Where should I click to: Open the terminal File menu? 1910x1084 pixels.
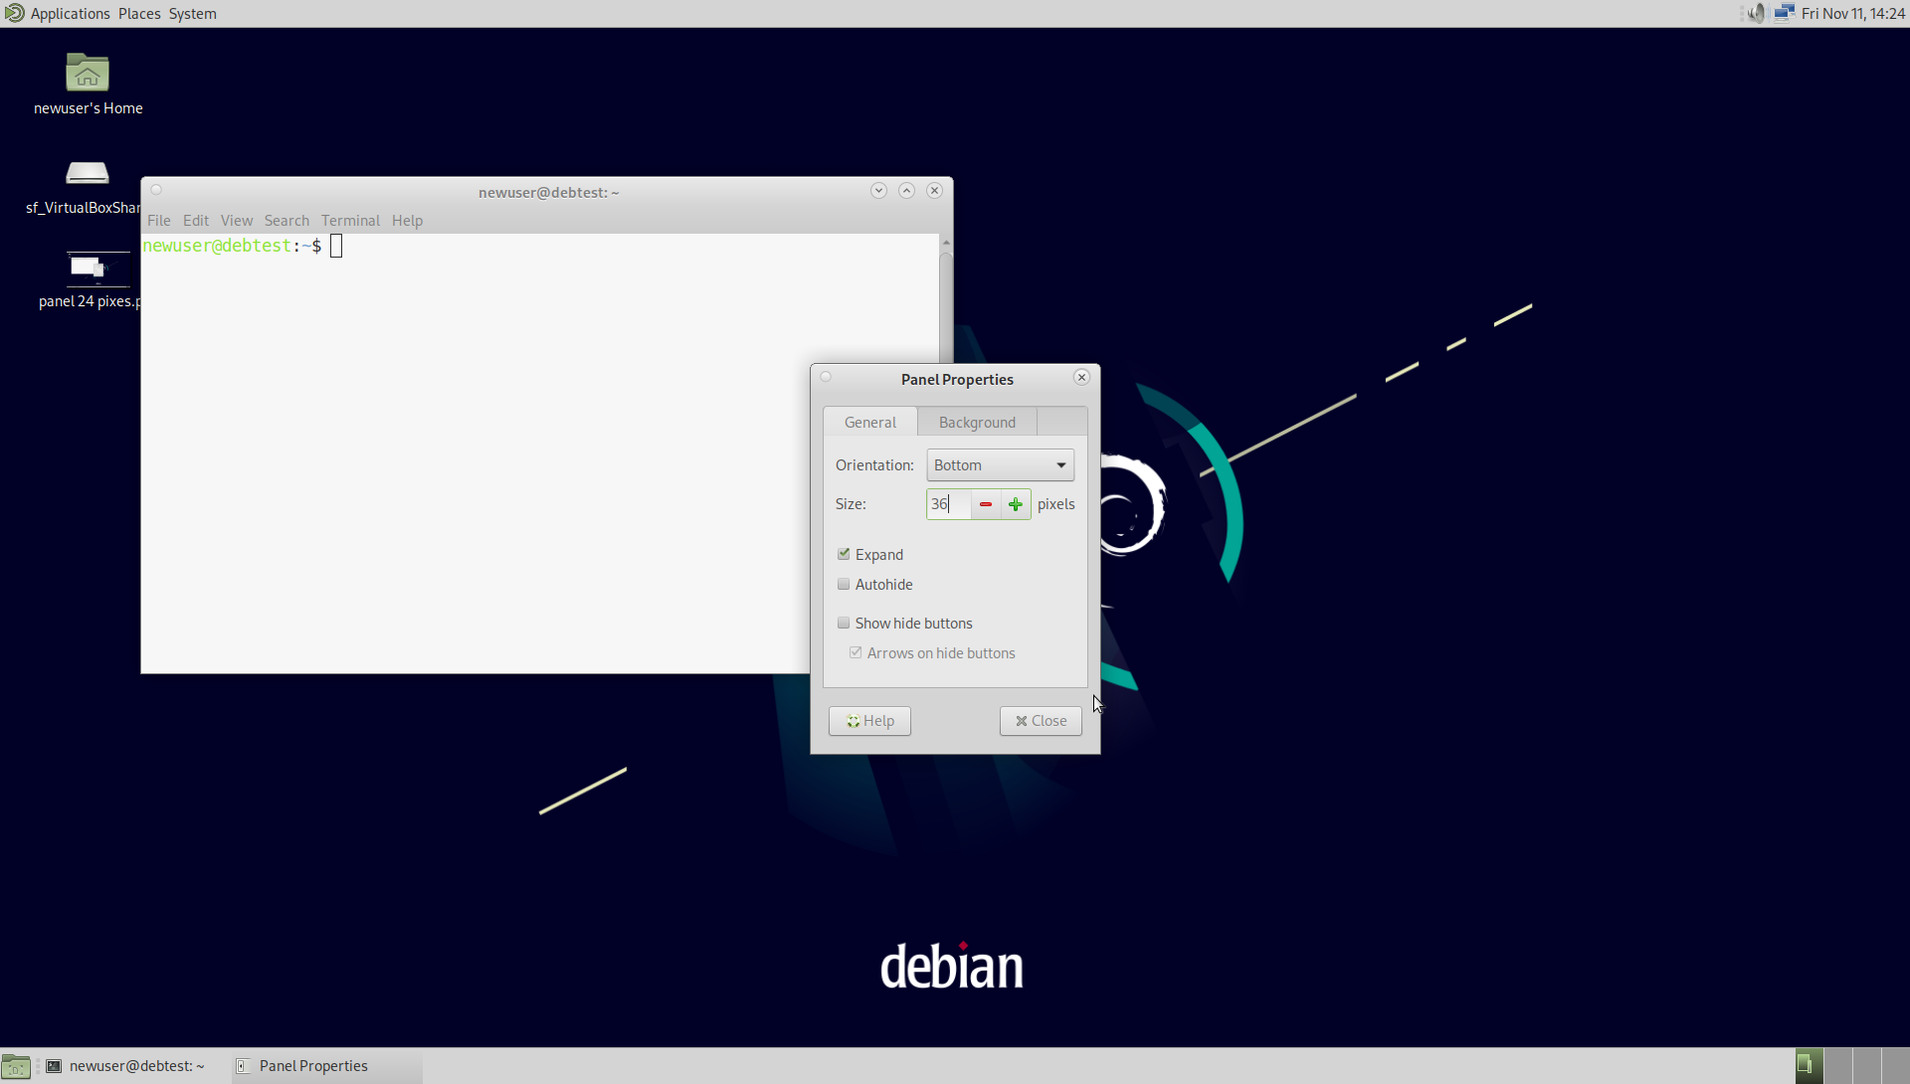(x=159, y=220)
